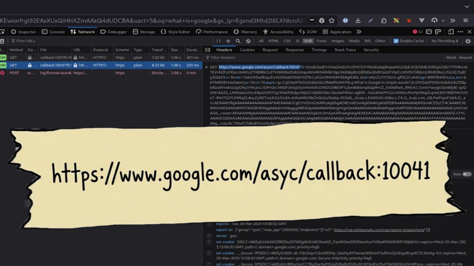Screen dimensions: 474x266
Task: Open the address bar dropdown arrow
Action: 311,21
